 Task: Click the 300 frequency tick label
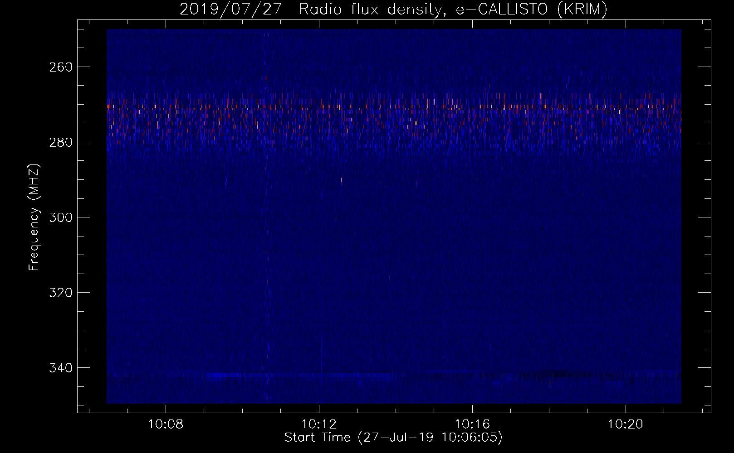click(x=60, y=217)
